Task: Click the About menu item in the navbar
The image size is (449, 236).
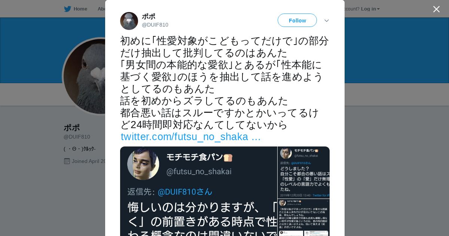Action: pos(101,9)
